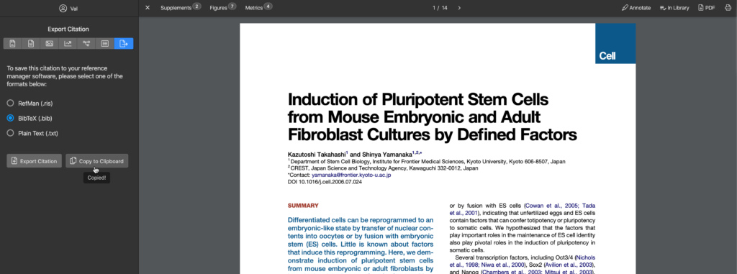
Task: Open the Supplements tab
Action: click(181, 7)
